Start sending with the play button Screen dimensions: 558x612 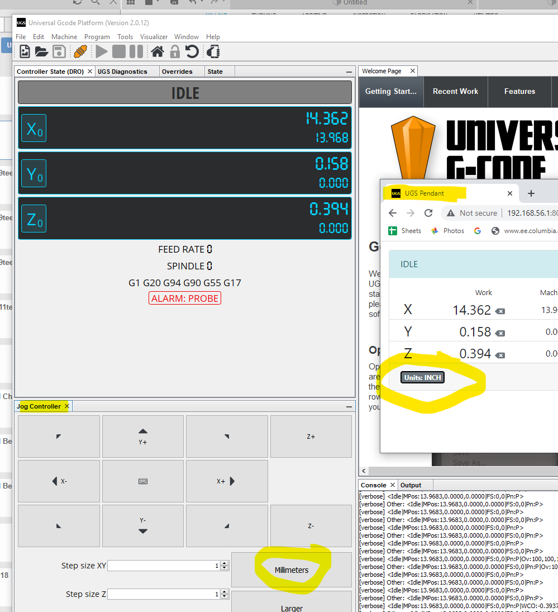coord(102,51)
